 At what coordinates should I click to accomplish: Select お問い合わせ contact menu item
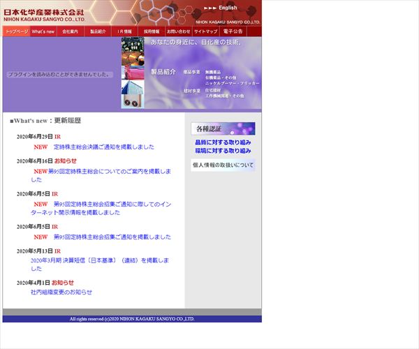tap(178, 31)
